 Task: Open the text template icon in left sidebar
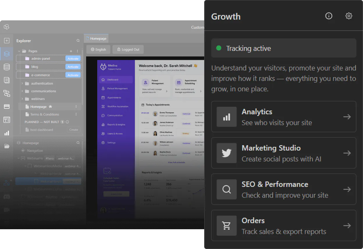(x=7, y=120)
